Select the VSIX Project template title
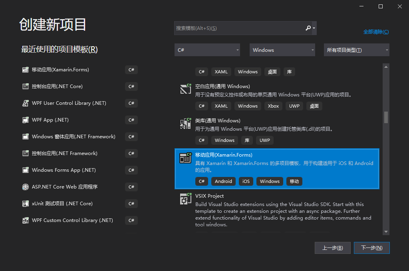 click(209, 196)
